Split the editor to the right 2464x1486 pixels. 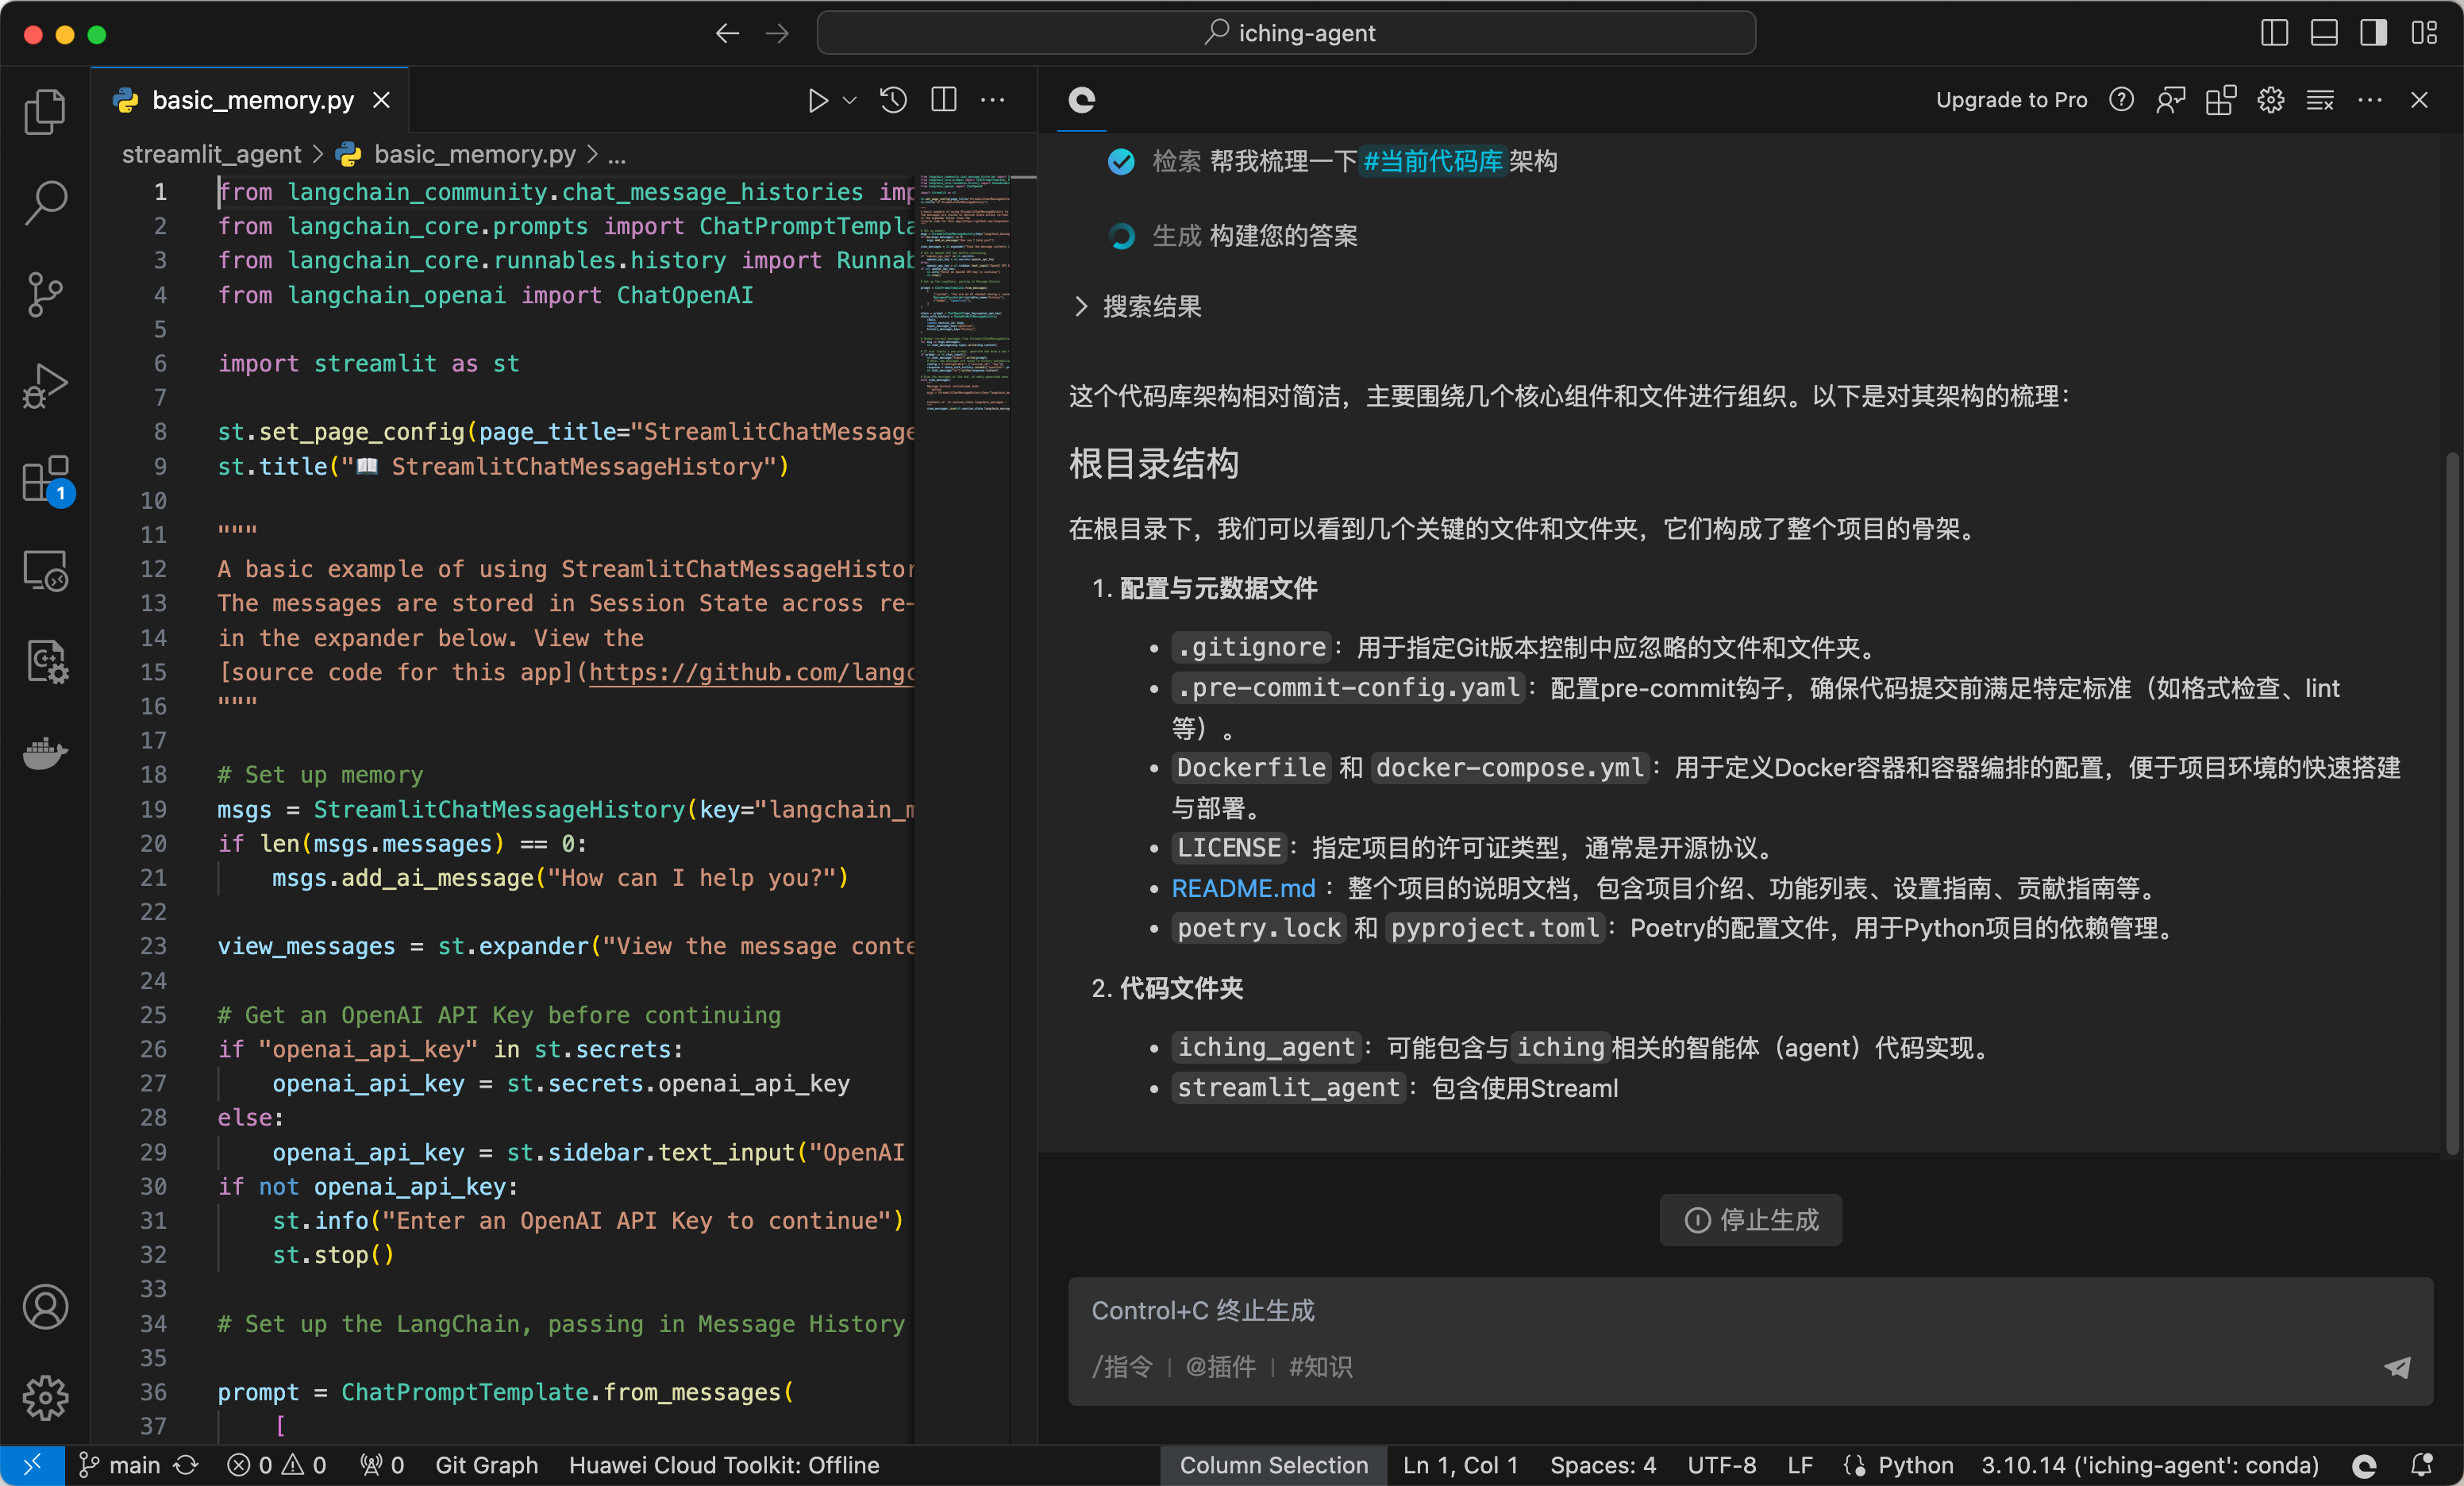tap(944, 100)
